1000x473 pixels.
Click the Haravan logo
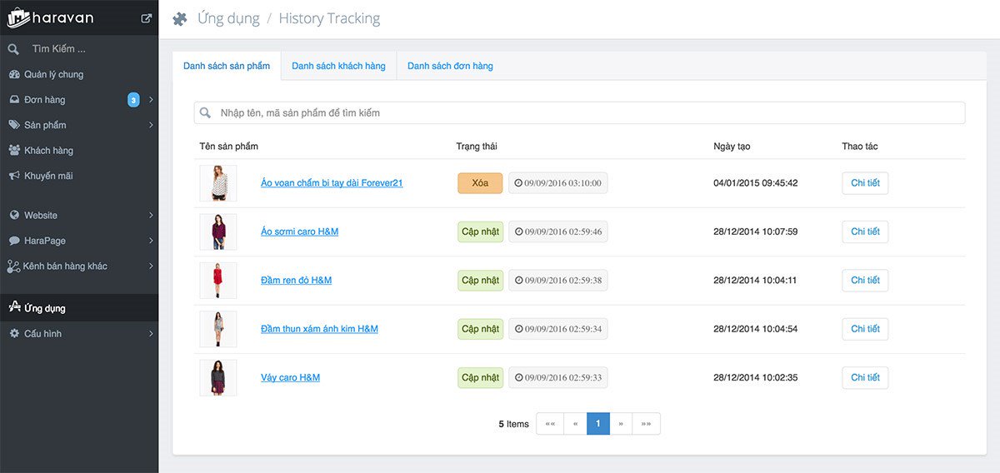pos(50,17)
